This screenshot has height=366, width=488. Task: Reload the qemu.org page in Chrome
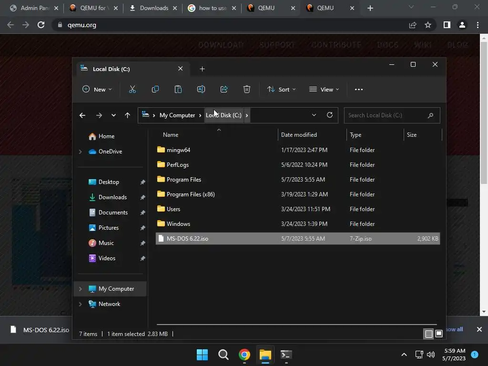click(41, 25)
